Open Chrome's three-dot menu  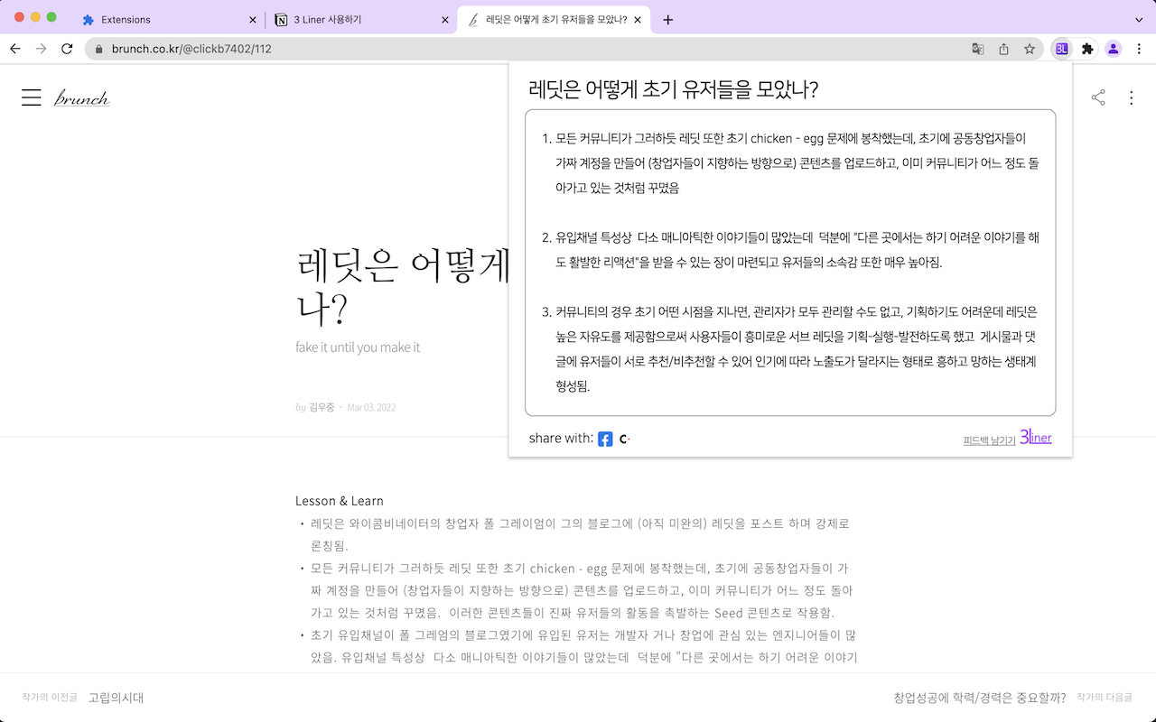click(1139, 49)
